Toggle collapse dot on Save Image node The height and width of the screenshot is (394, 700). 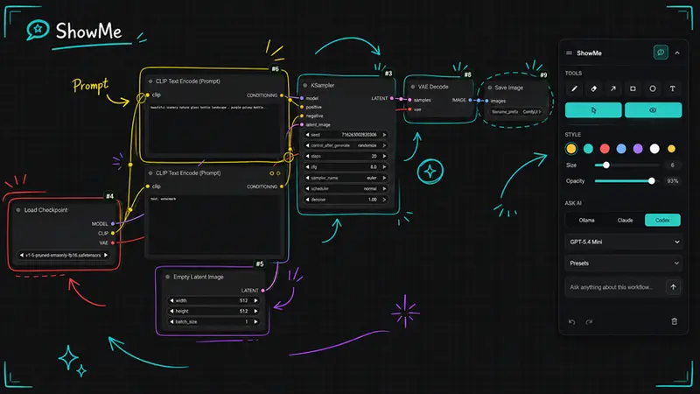tap(490, 88)
